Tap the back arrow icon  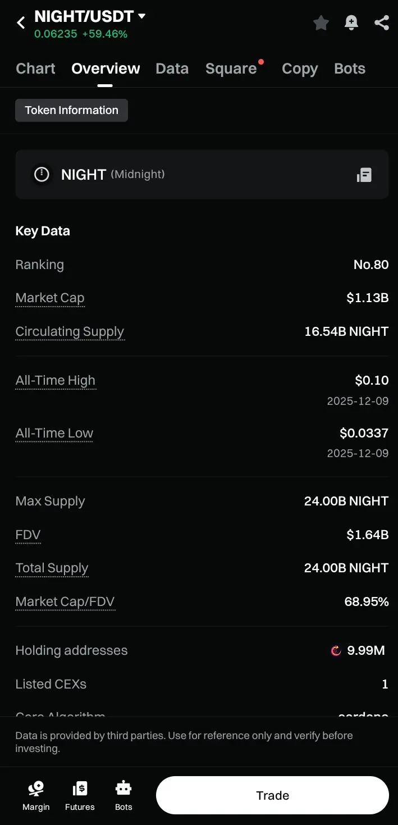point(21,22)
